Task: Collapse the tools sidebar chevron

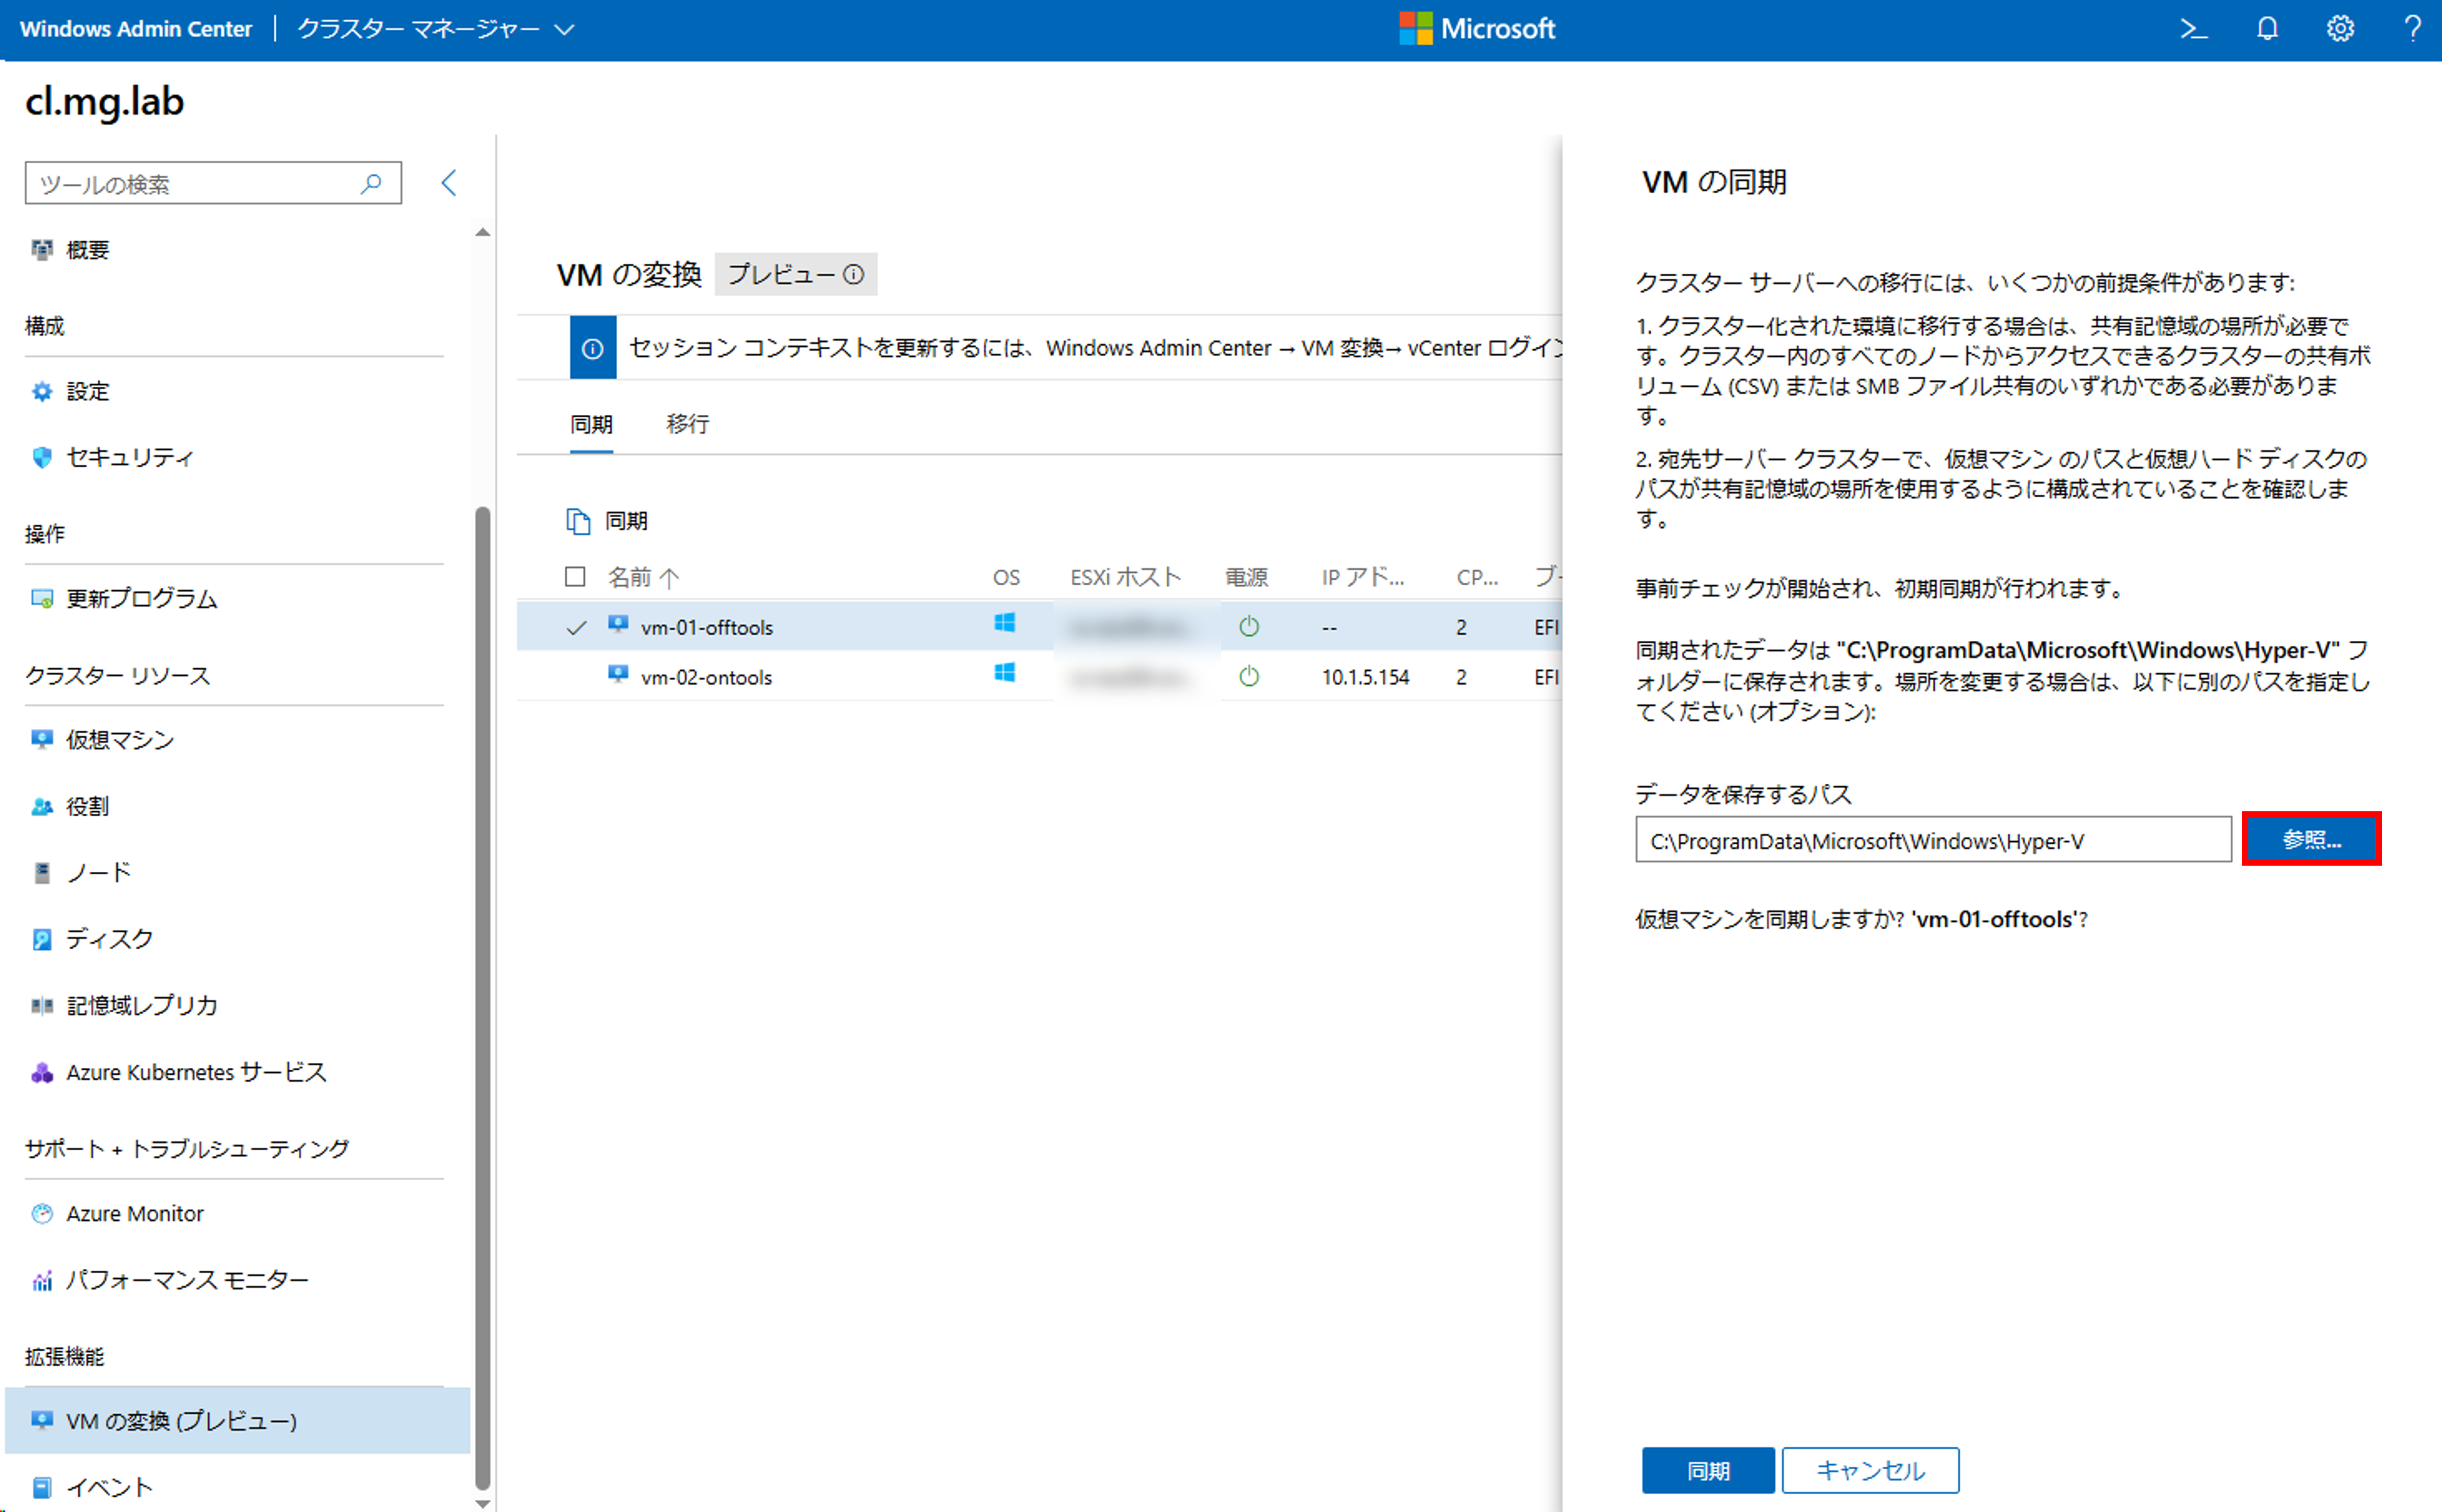Action: point(449,183)
